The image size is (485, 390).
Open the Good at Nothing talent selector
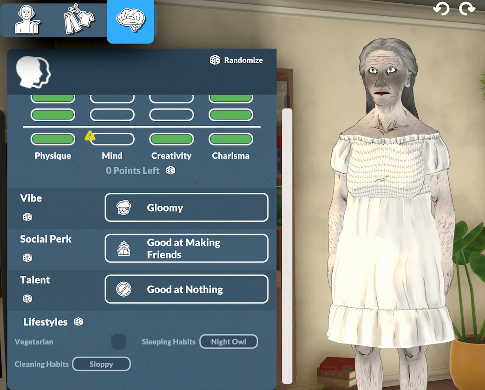(x=186, y=289)
